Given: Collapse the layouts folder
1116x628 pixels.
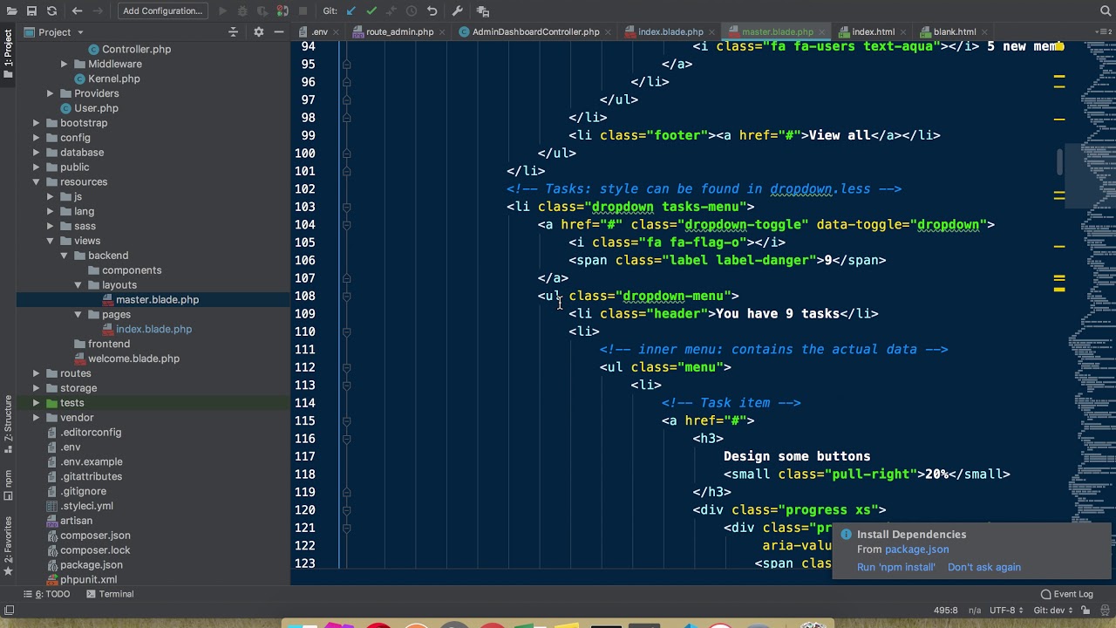Looking at the screenshot, I should click(78, 285).
